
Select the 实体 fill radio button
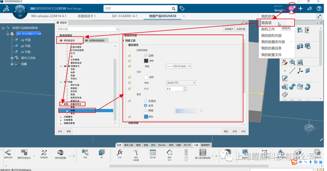click(x=146, y=106)
